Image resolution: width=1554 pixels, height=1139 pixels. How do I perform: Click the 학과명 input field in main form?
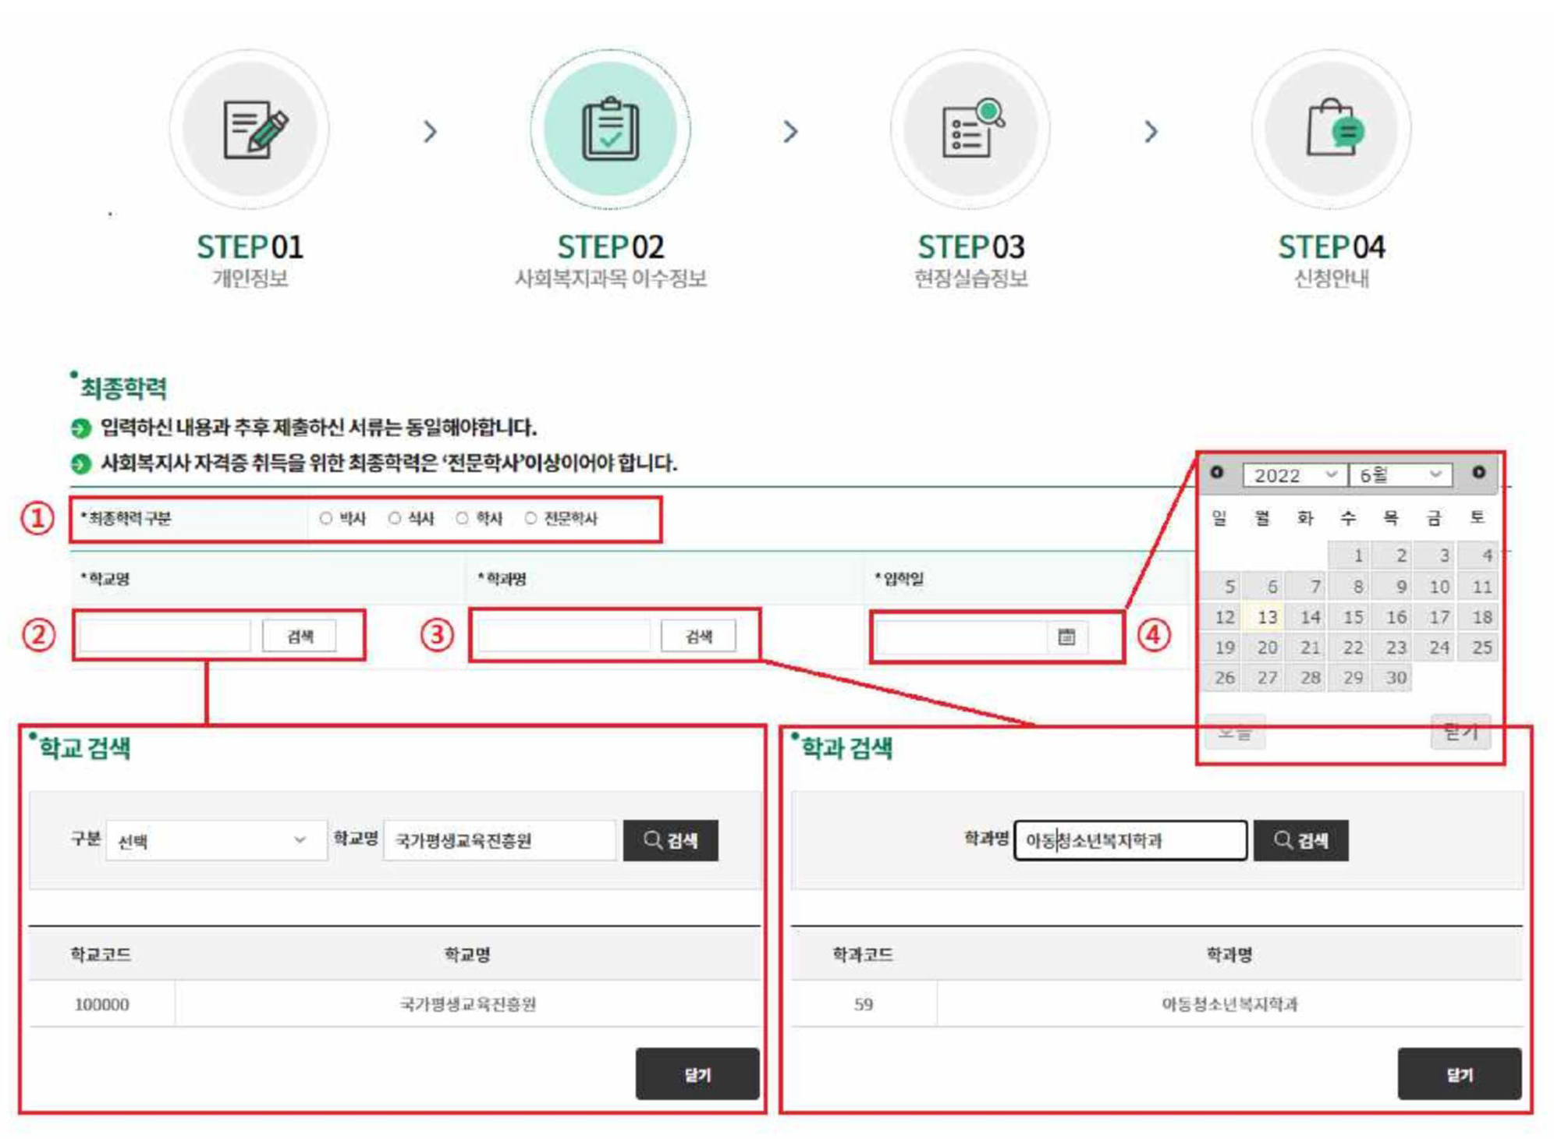coord(564,637)
